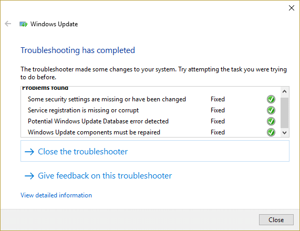Close the dialog using the X button

click(292, 8)
